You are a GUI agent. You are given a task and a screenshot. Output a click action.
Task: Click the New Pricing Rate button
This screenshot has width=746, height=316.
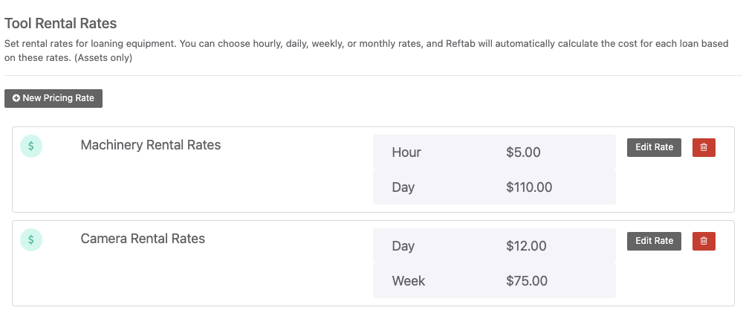coord(53,98)
